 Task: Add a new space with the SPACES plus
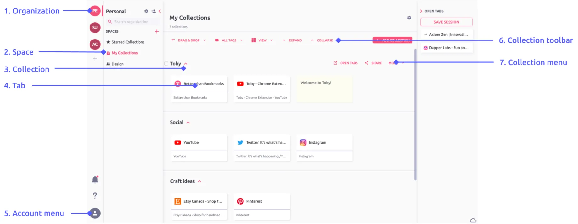point(157,31)
